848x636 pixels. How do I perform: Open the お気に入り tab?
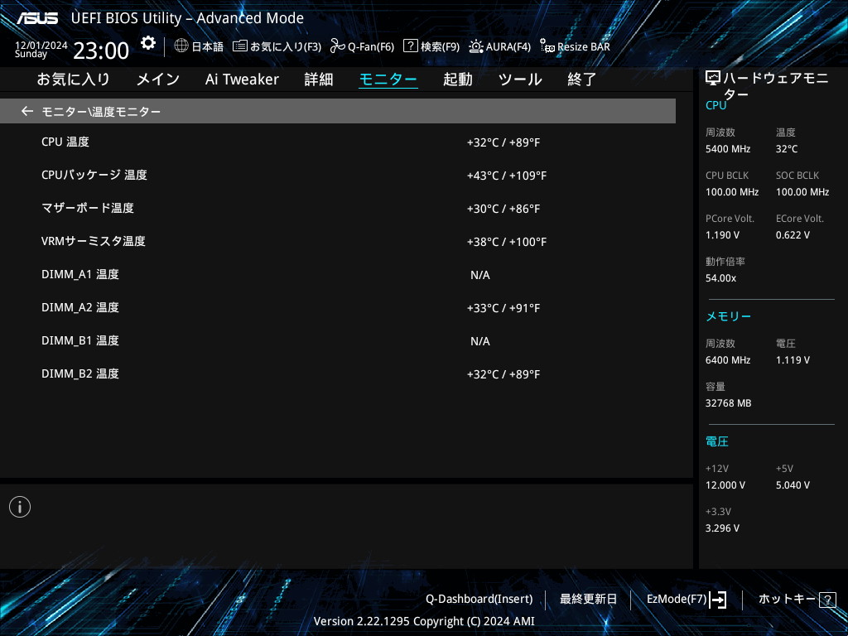pos(74,79)
